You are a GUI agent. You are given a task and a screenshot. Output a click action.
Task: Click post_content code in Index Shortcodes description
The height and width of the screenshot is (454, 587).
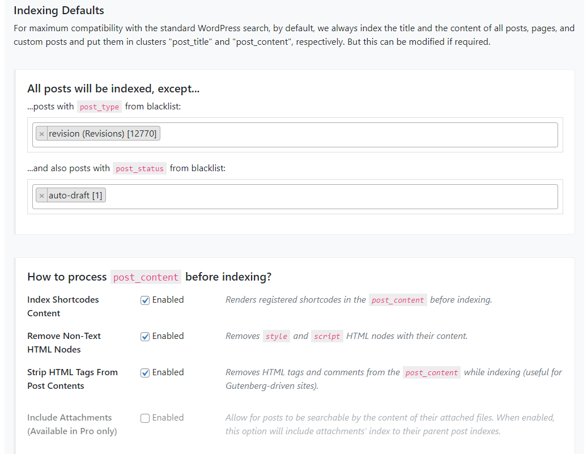[398, 300]
